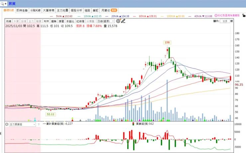Click the 2025/11/03 date text
246x153 pixels.
click(x=14, y=26)
